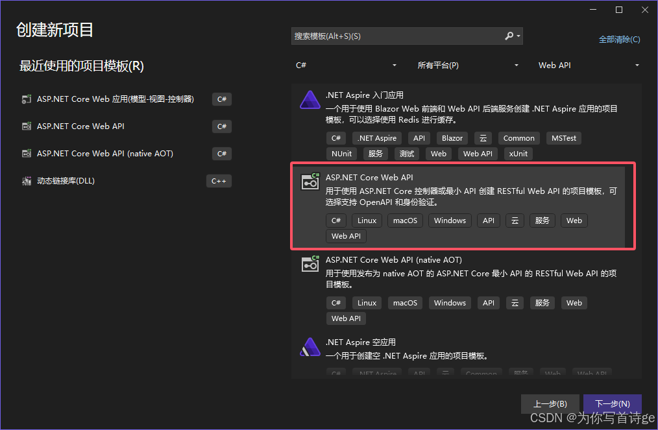Click the NUnit tag of Aspire starter template

(341, 154)
